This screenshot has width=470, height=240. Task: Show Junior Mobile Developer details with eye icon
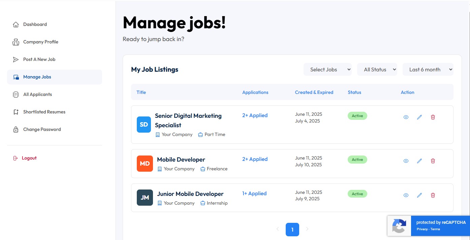pos(406,195)
